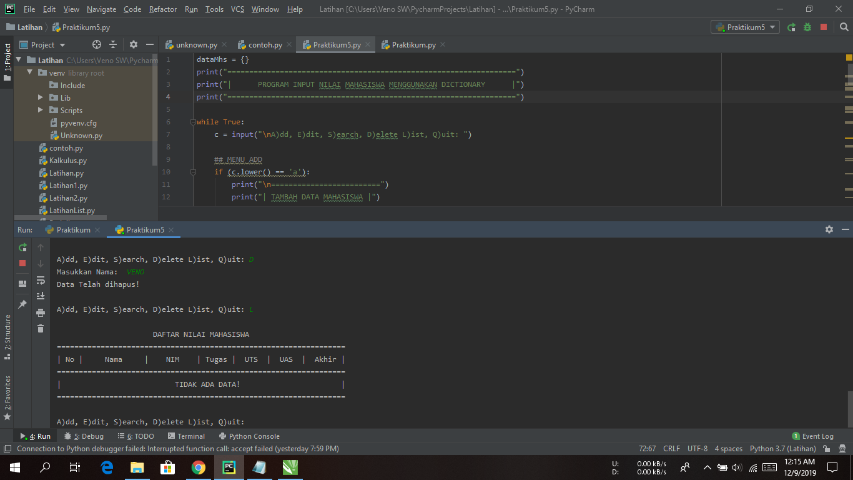Viewport: 853px width, 480px height.
Task: Toggle soft-wrap in the Run console
Action: pyautogui.click(x=41, y=279)
